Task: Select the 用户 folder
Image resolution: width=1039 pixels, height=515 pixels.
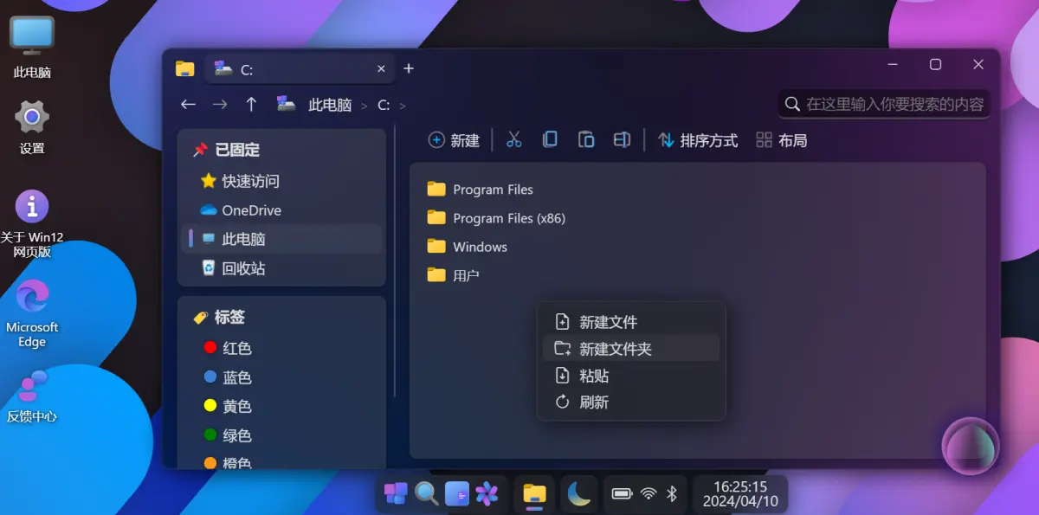Action: 455,275
